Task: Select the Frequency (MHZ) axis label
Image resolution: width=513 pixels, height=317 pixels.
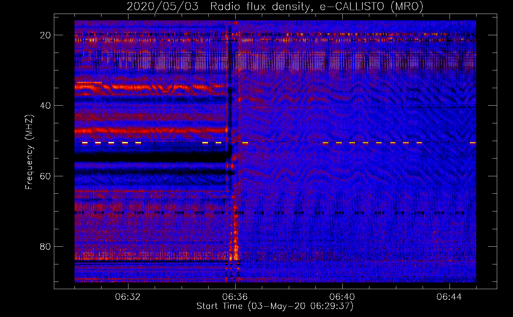Action: pos(29,152)
